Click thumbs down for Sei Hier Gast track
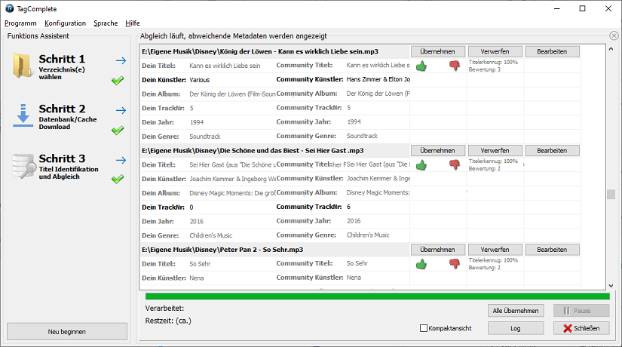Viewport: 622px width, 347px height. [x=455, y=164]
